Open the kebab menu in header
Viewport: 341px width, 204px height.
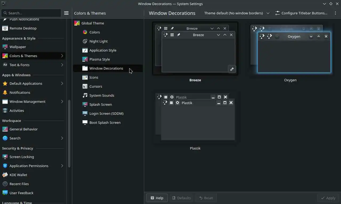(335, 13)
